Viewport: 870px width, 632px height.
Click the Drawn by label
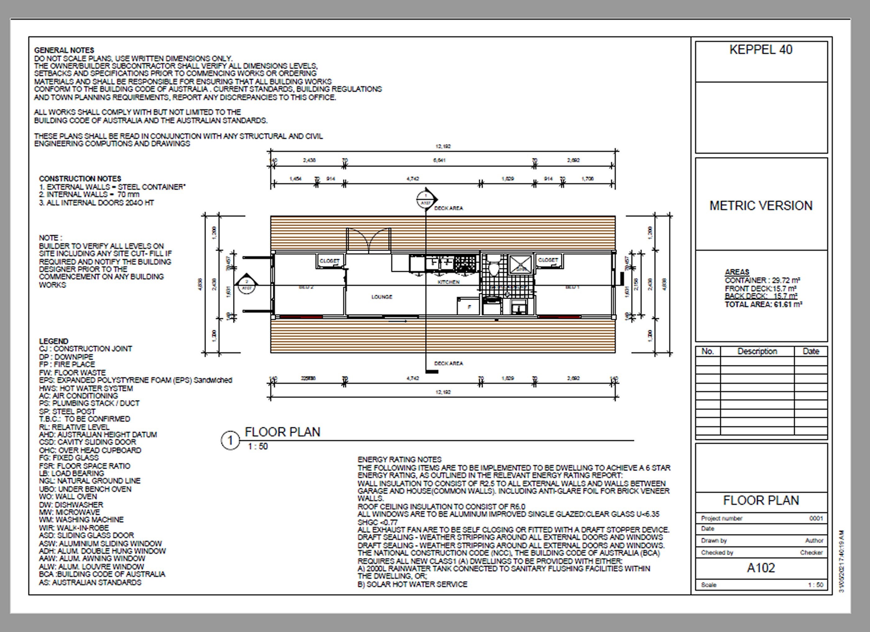[x=714, y=541]
